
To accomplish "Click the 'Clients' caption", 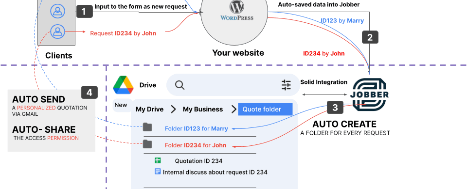I will click(x=59, y=55).
